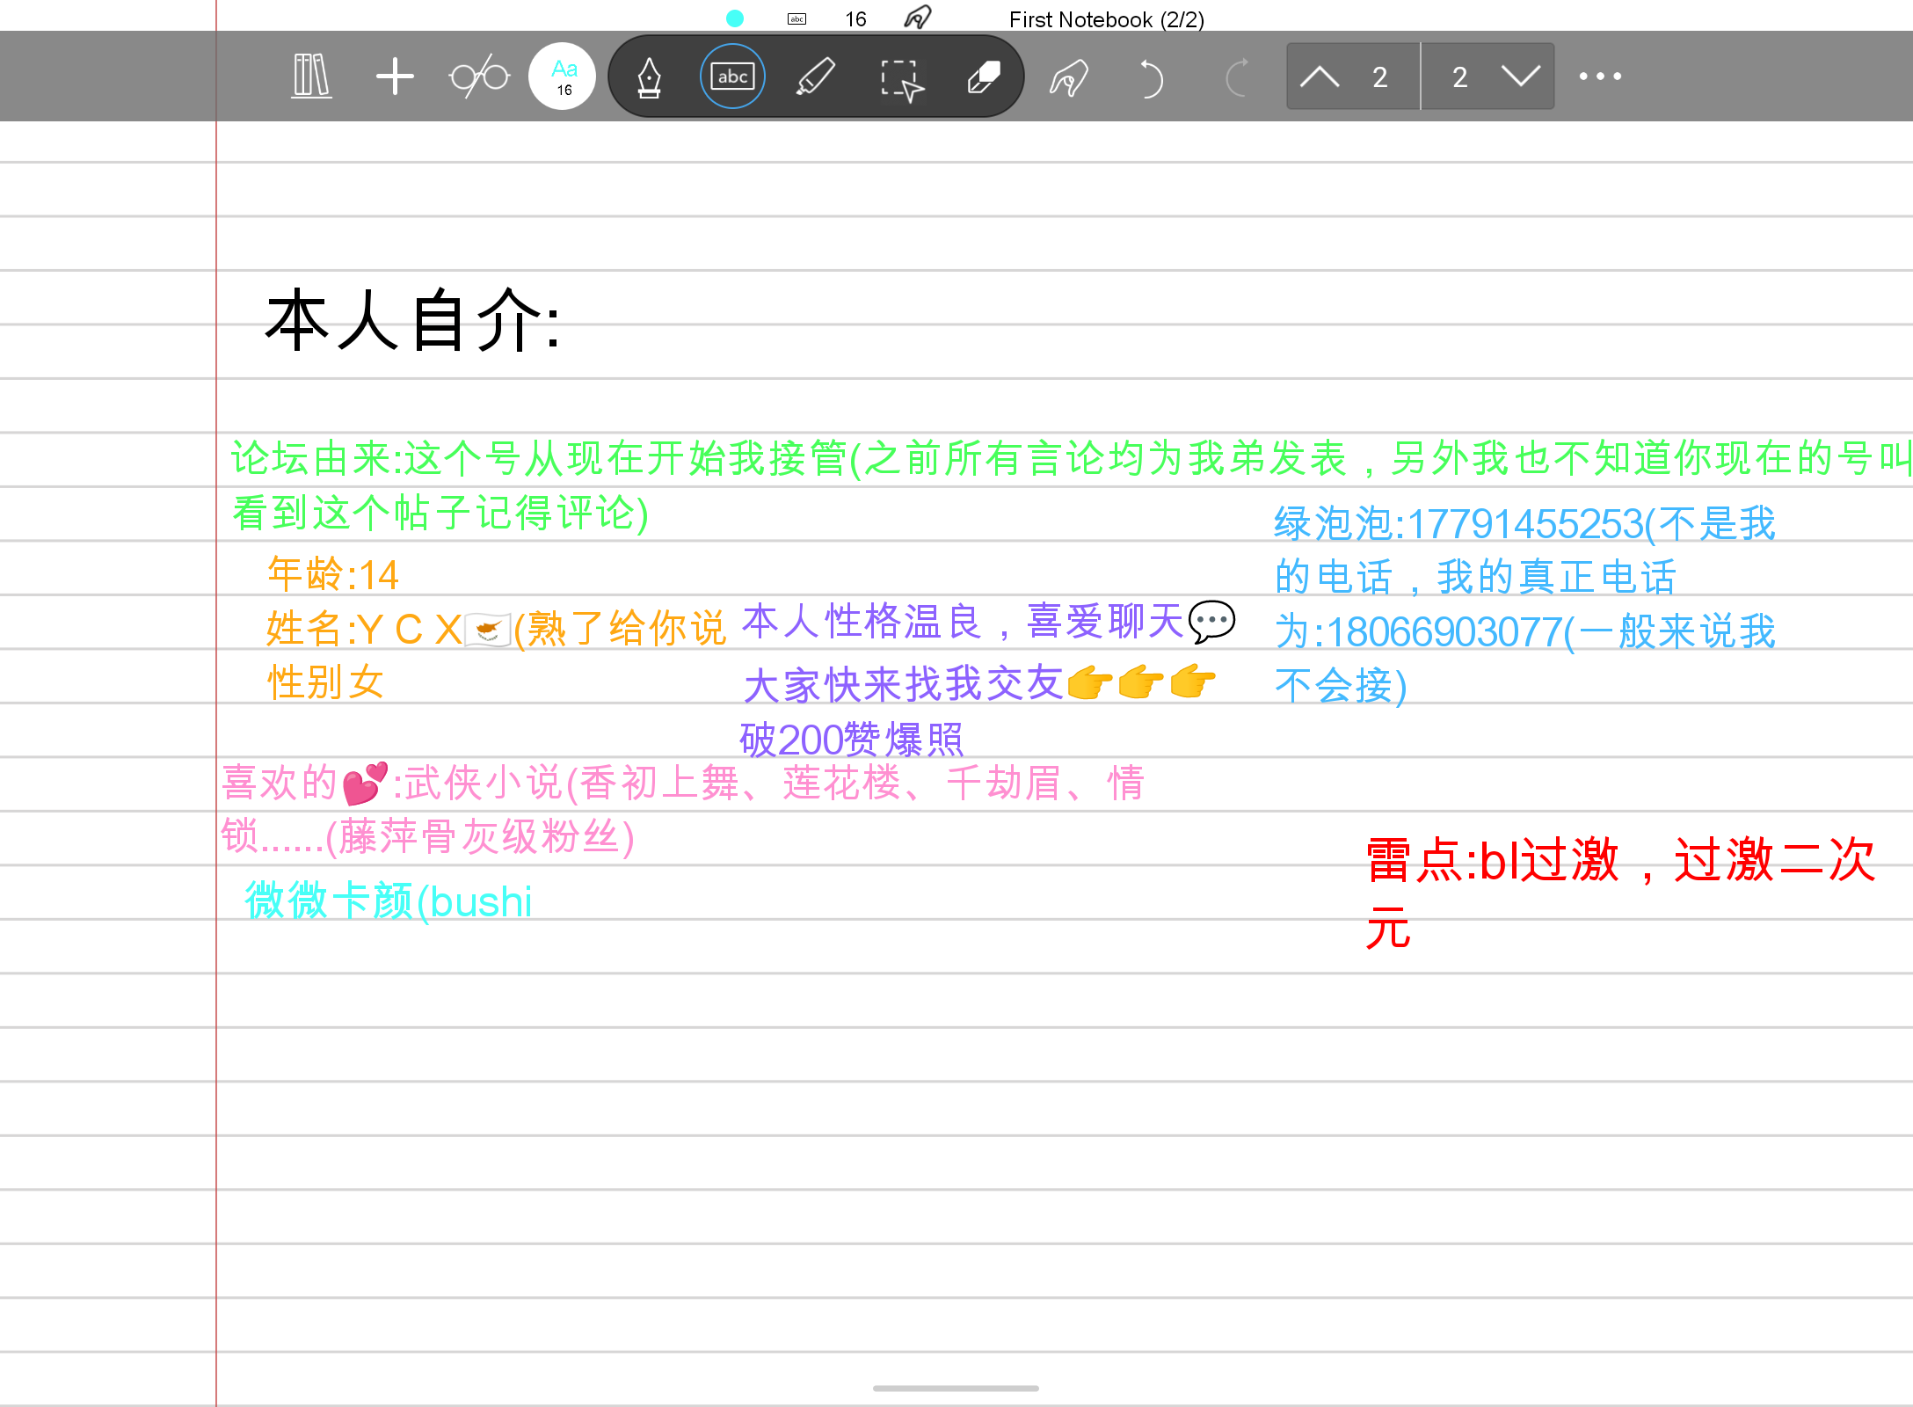
Task: Select the pink 喜欢的 text block
Action: 682,809
